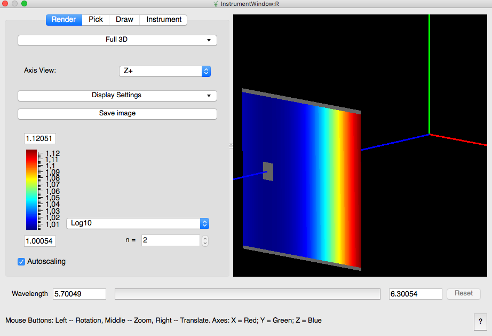Click the minimum color scale value field

(40, 241)
